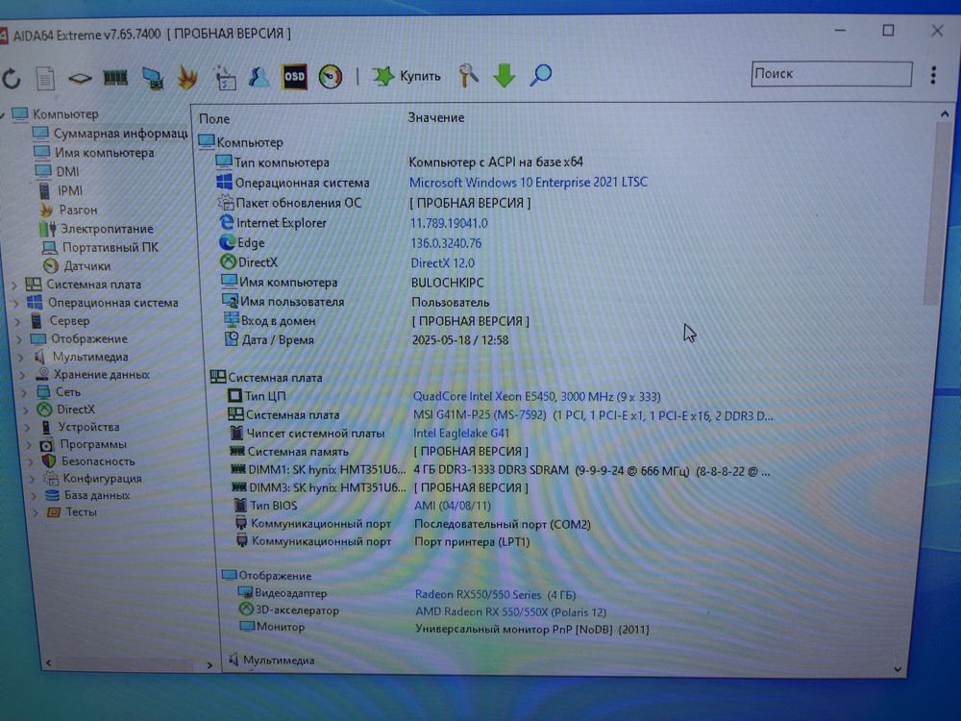The height and width of the screenshot is (721, 961).
Task: Click the green download update arrow
Action: (504, 75)
